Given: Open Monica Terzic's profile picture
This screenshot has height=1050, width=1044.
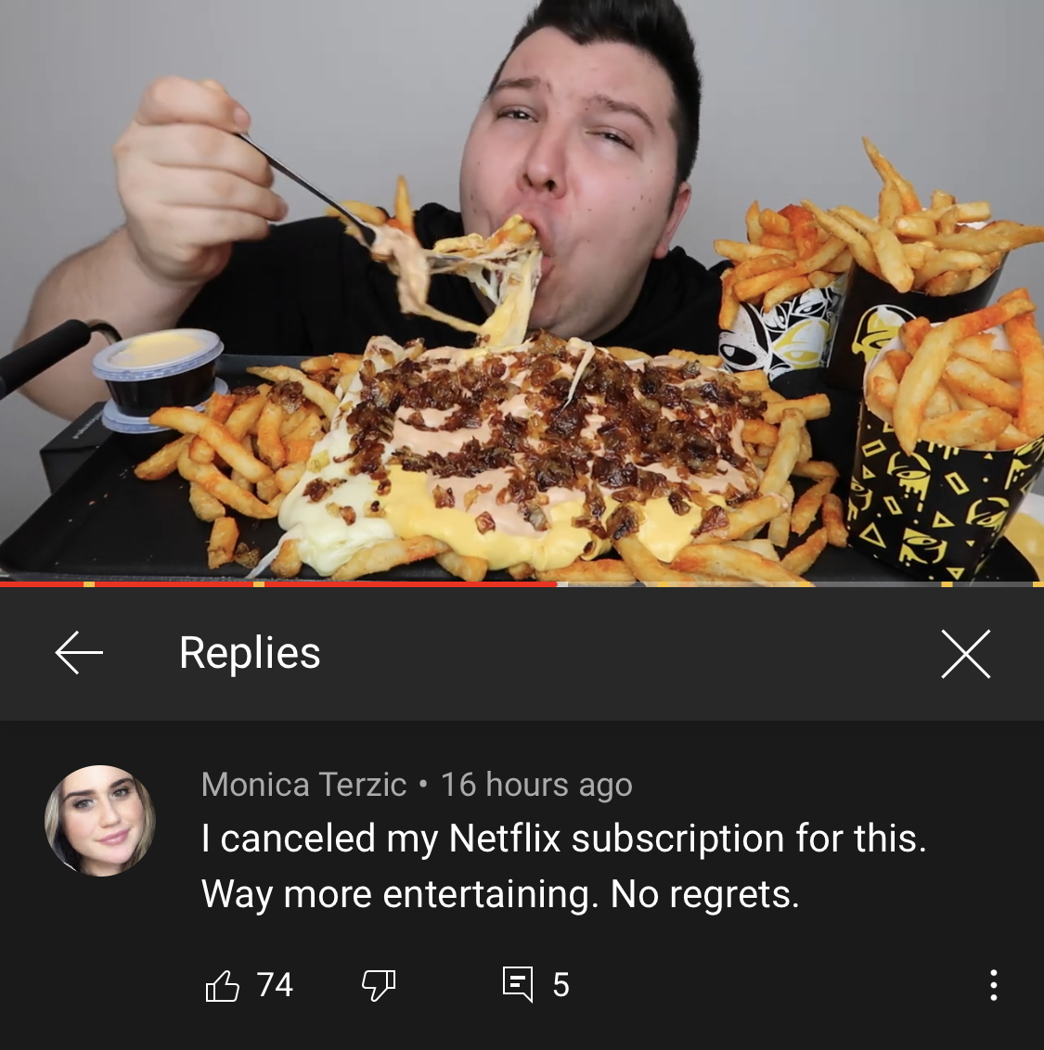Looking at the screenshot, I should tap(100, 821).
